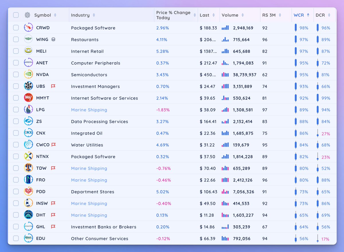Click Water Utilities industry cell
Screen dimensions: 344x252
87,145
